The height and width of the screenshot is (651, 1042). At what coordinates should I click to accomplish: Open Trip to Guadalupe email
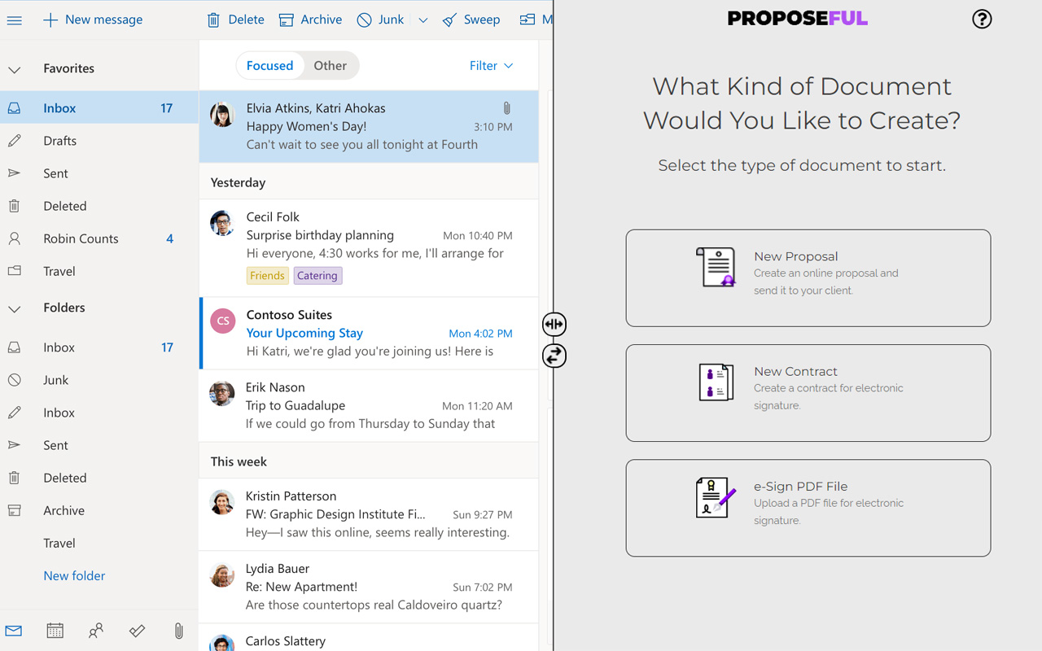[x=369, y=405]
